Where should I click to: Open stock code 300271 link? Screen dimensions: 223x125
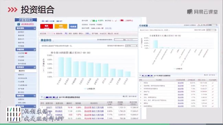[49, 108]
